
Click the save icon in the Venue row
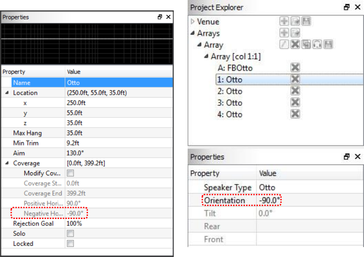306,22
